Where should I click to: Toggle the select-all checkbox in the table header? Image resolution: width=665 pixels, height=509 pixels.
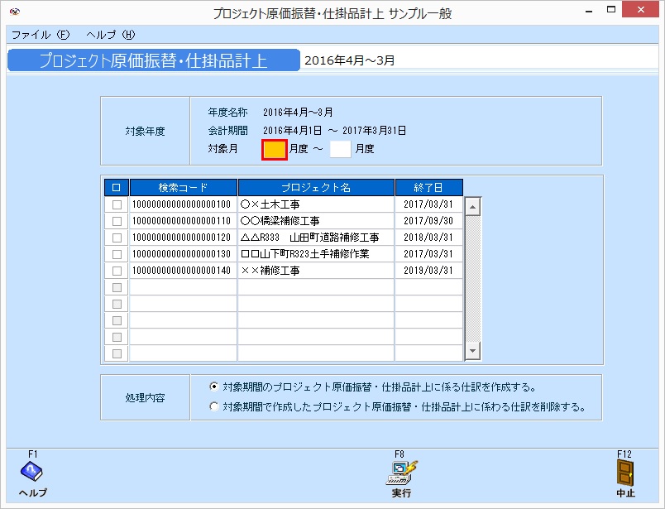pos(115,185)
